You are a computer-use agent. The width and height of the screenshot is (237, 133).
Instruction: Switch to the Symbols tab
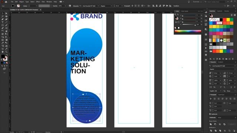220,11
